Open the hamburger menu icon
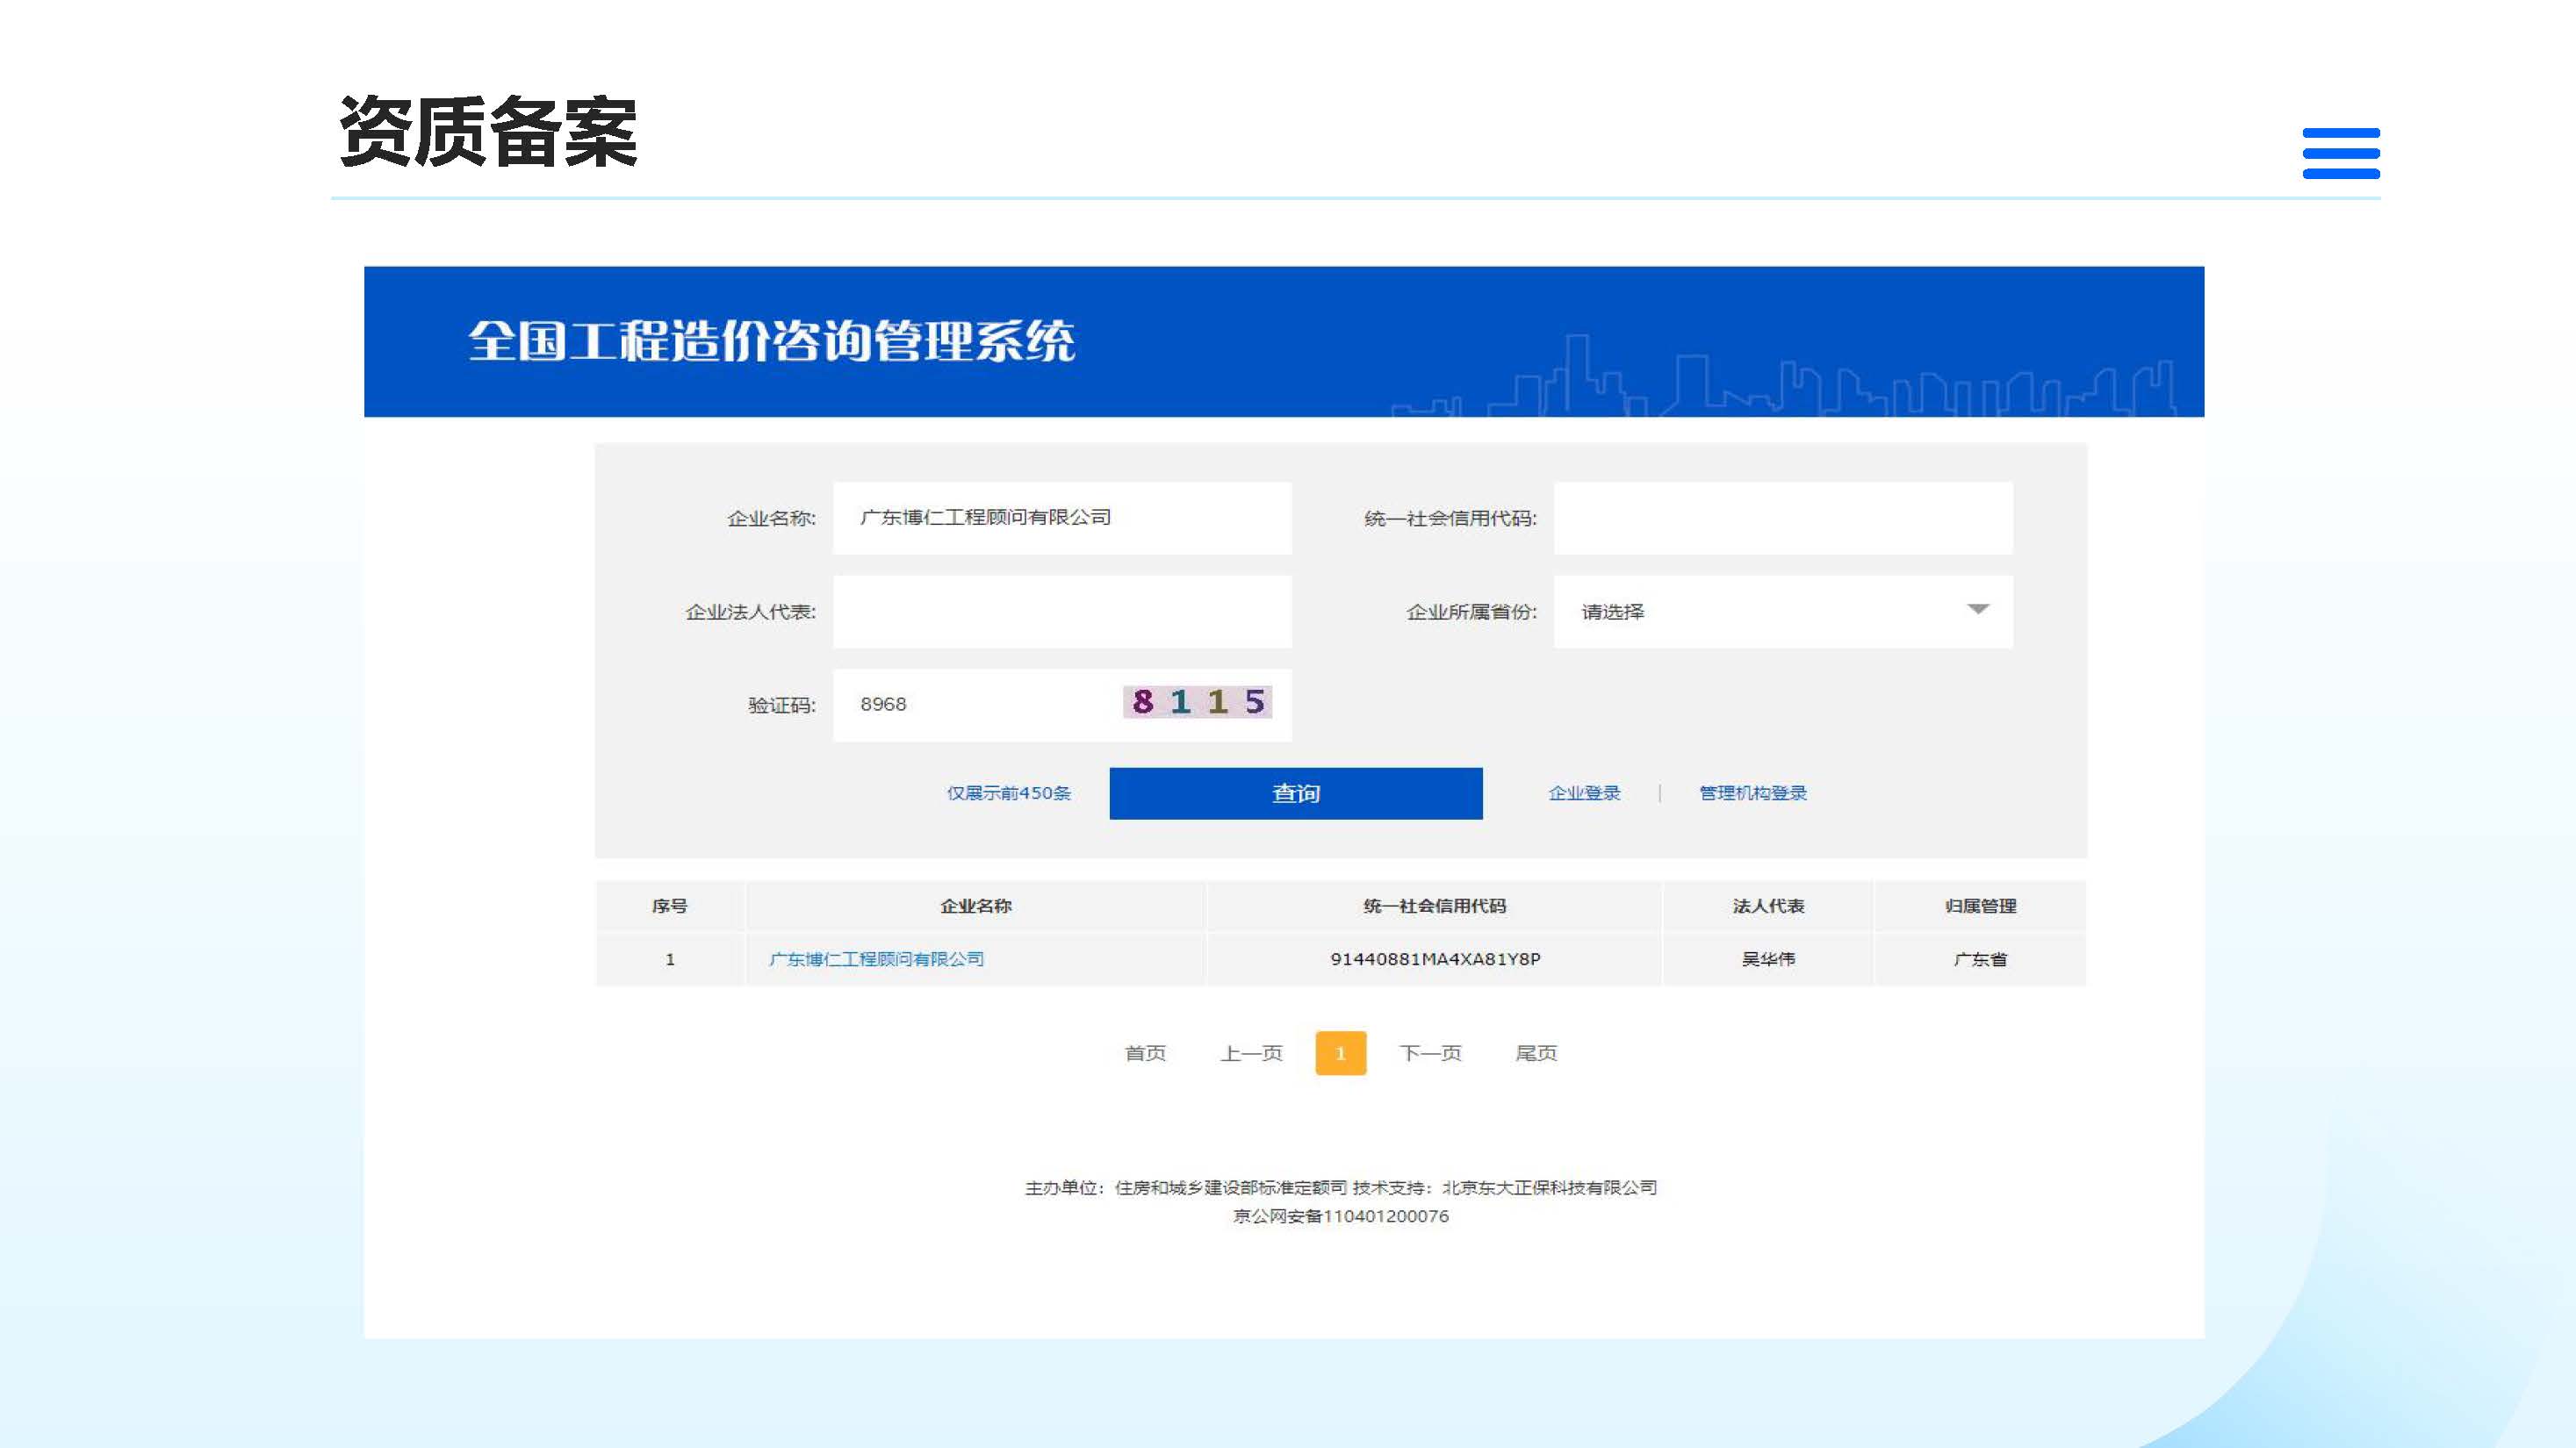The width and height of the screenshot is (2576, 1448). [2340, 153]
